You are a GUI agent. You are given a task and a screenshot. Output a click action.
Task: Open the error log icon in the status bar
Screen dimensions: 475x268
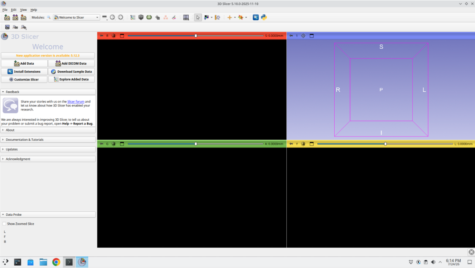click(471, 252)
